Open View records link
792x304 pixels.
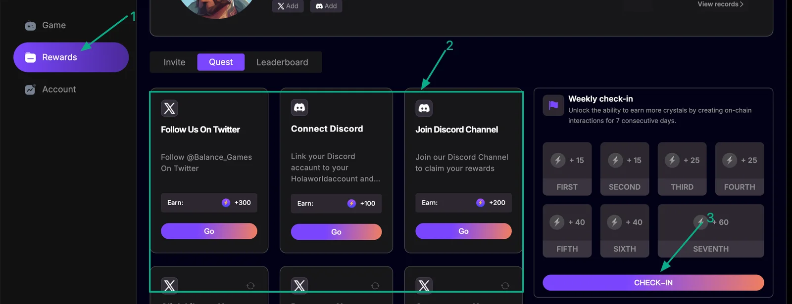point(720,4)
